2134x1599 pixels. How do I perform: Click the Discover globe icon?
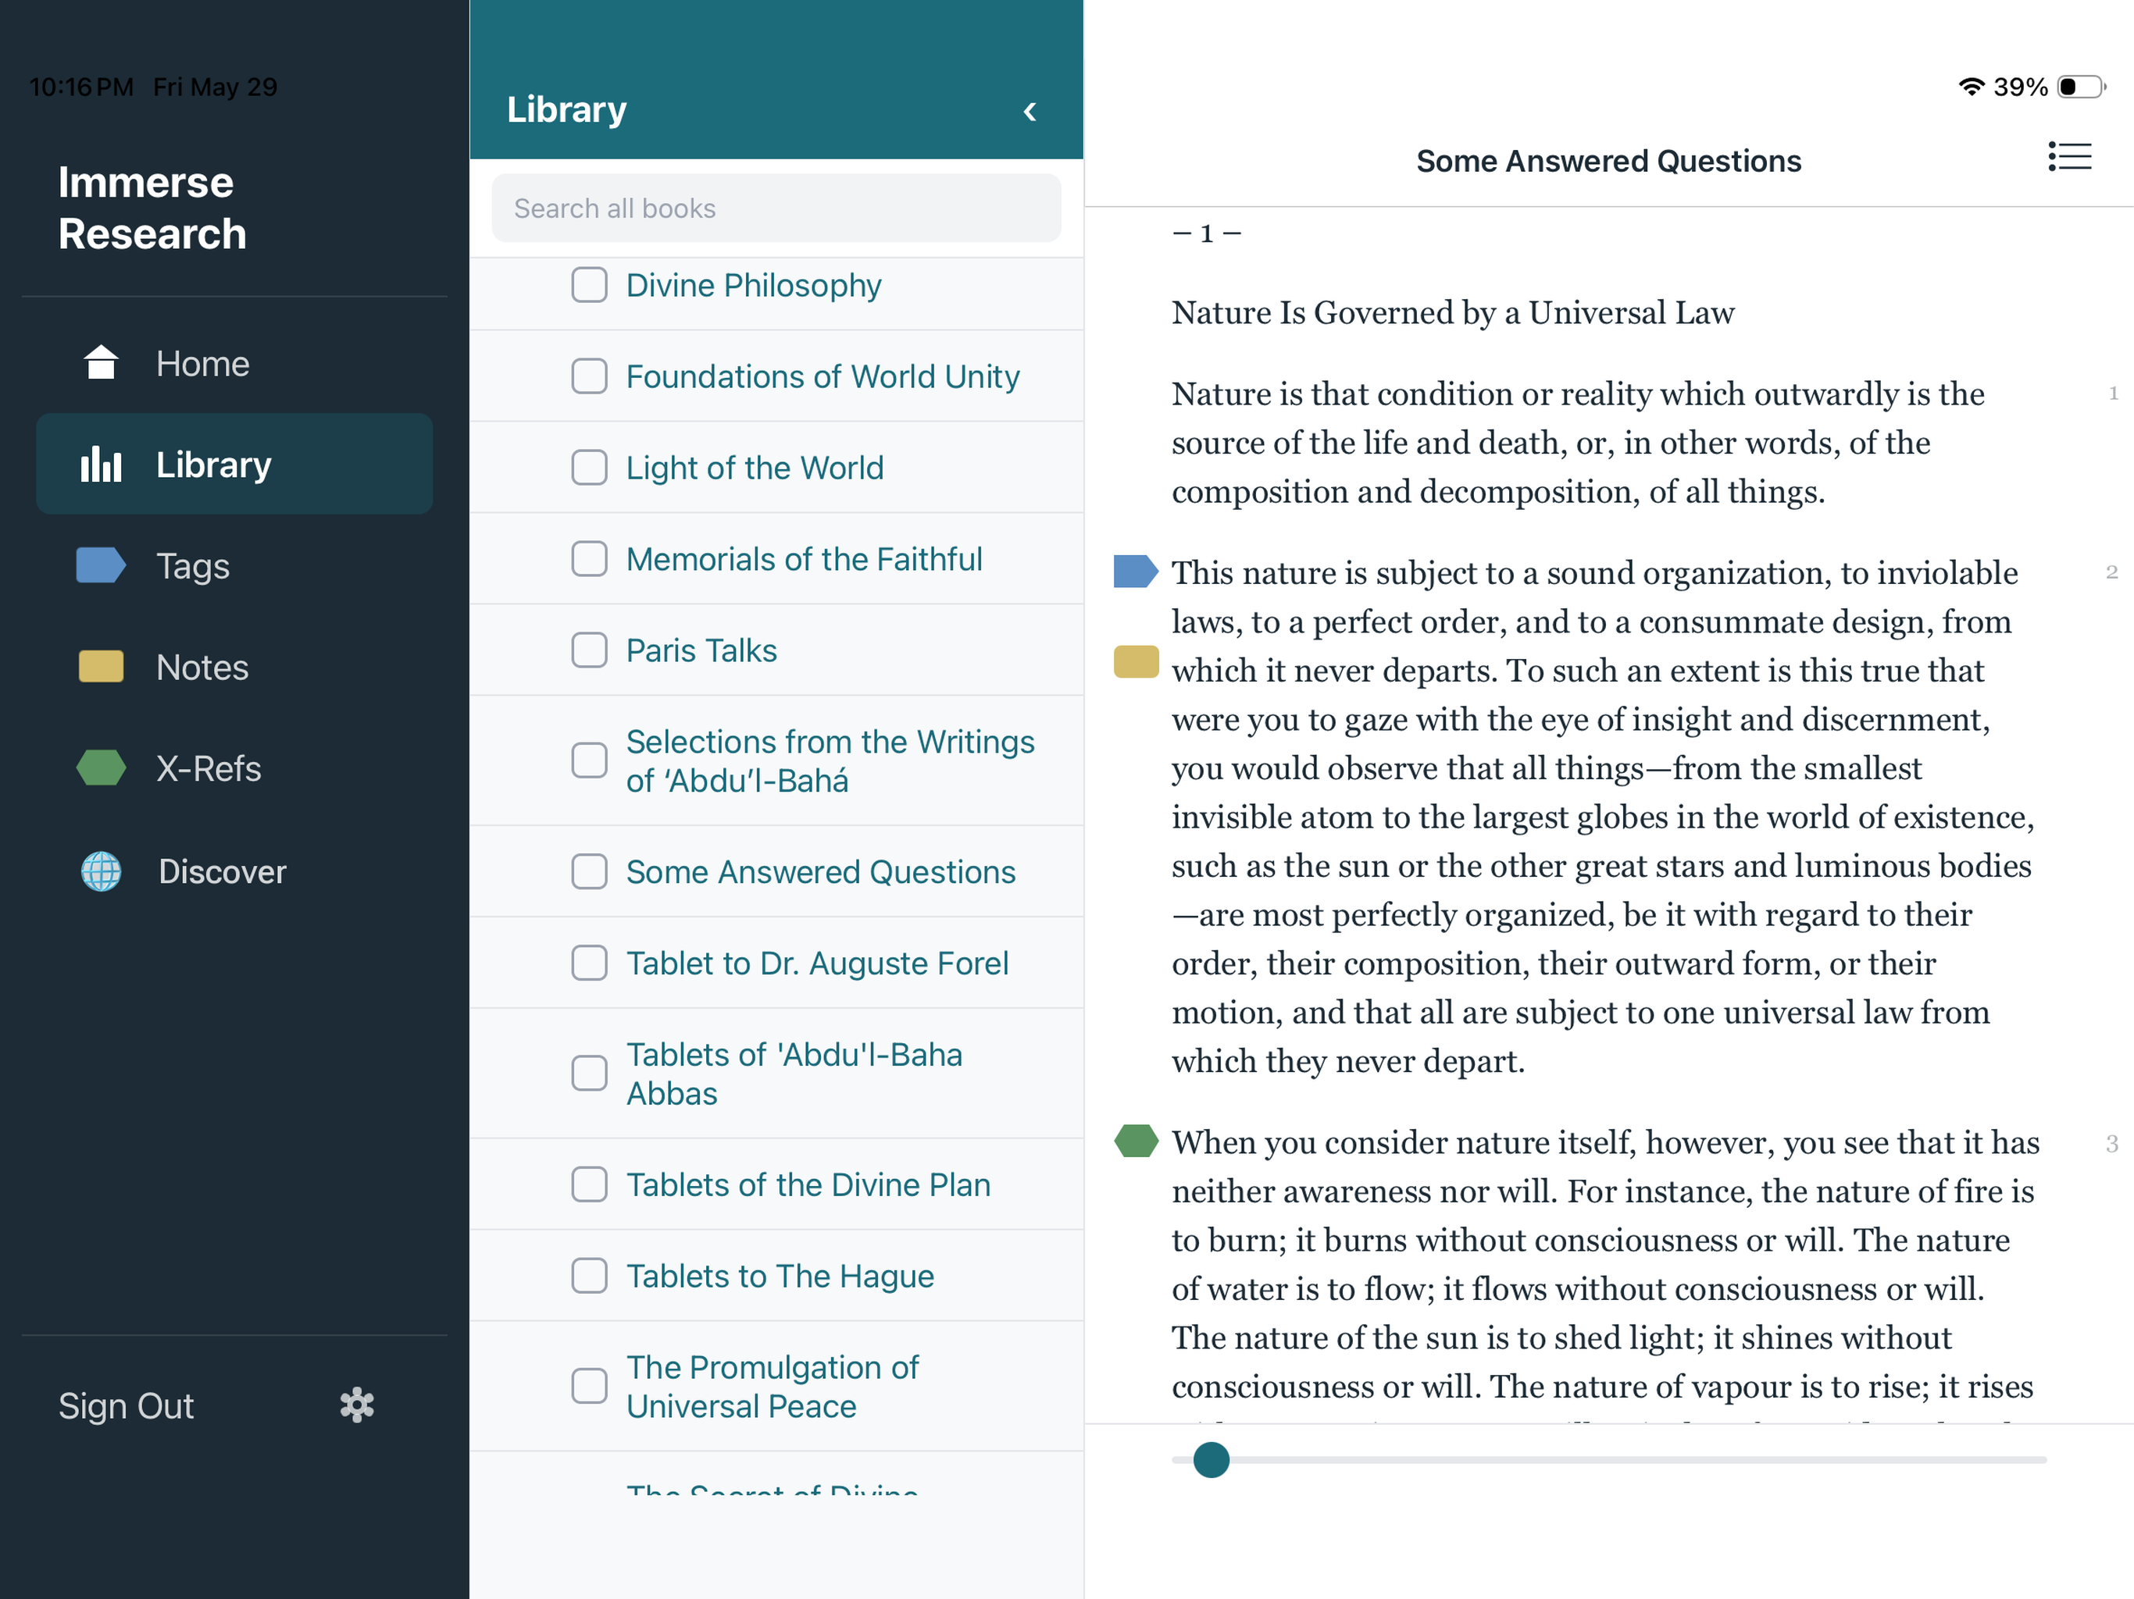pyautogui.click(x=100, y=871)
